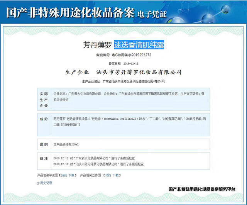Download the 产品包装立体图 image

point(116,175)
